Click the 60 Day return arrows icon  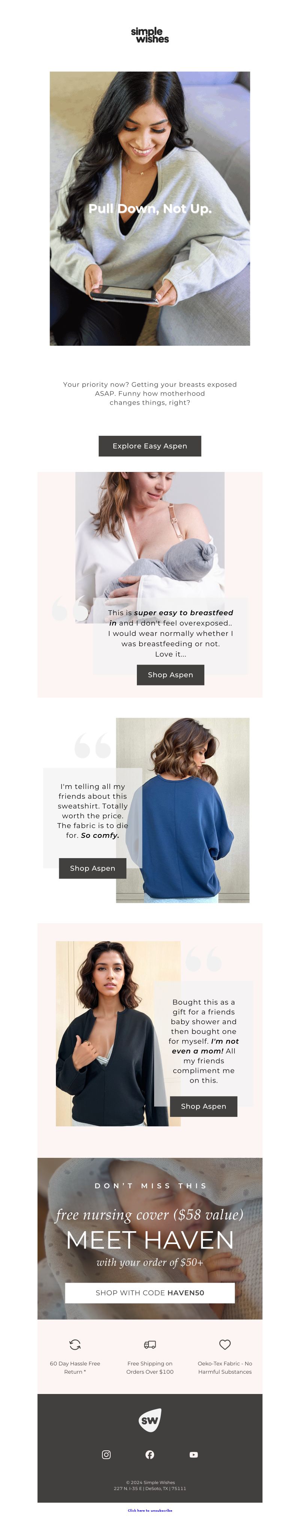click(x=75, y=1345)
